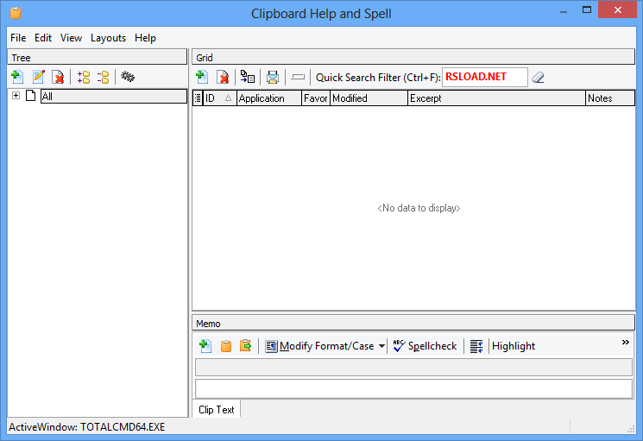Click the Memo panel header
The image size is (643, 441).
(413, 323)
